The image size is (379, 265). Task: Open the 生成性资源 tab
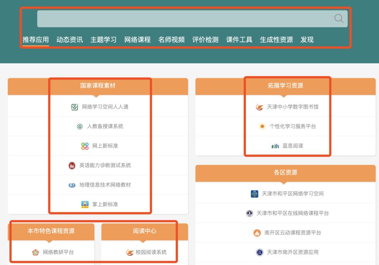point(276,40)
